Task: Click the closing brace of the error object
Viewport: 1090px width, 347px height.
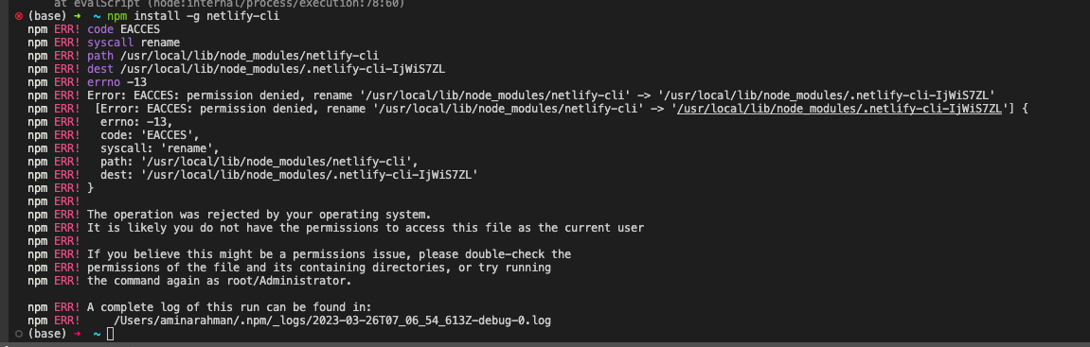Action: [90, 188]
